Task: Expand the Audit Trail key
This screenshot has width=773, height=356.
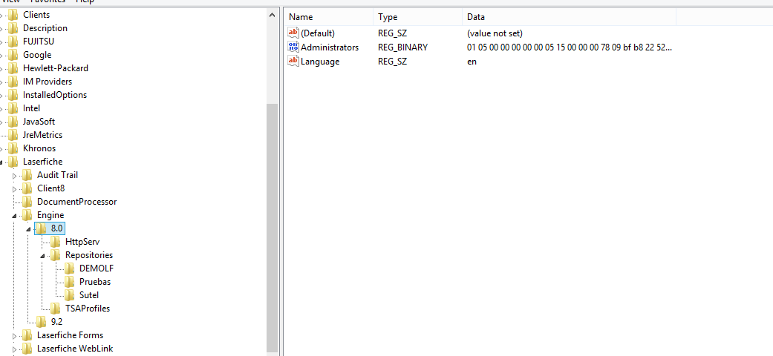Action: (14, 175)
